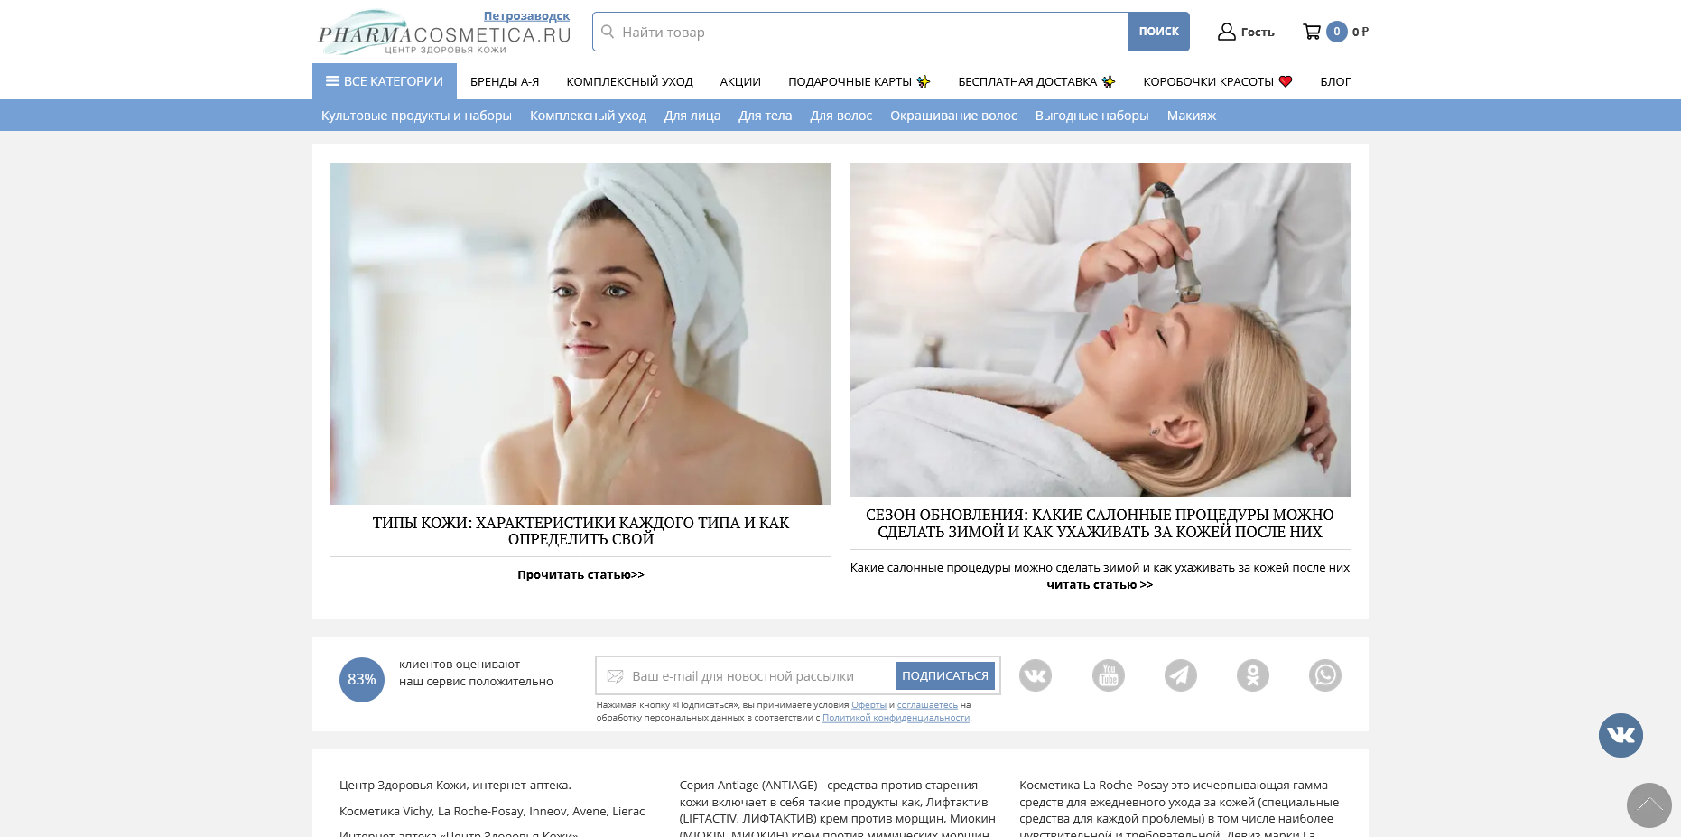Go to the БЛОГ section
Image resolution: width=1681 pixels, height=837 pixels.
click(x=1335, y=81)
